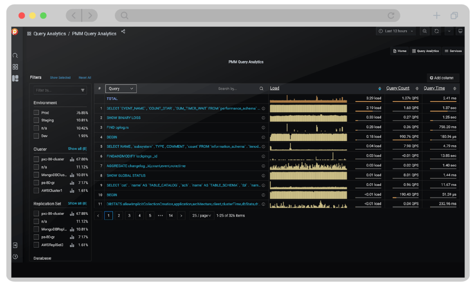Open help from the bottom of the sidebar
This screenshot has width=476, height=286.
15,257
